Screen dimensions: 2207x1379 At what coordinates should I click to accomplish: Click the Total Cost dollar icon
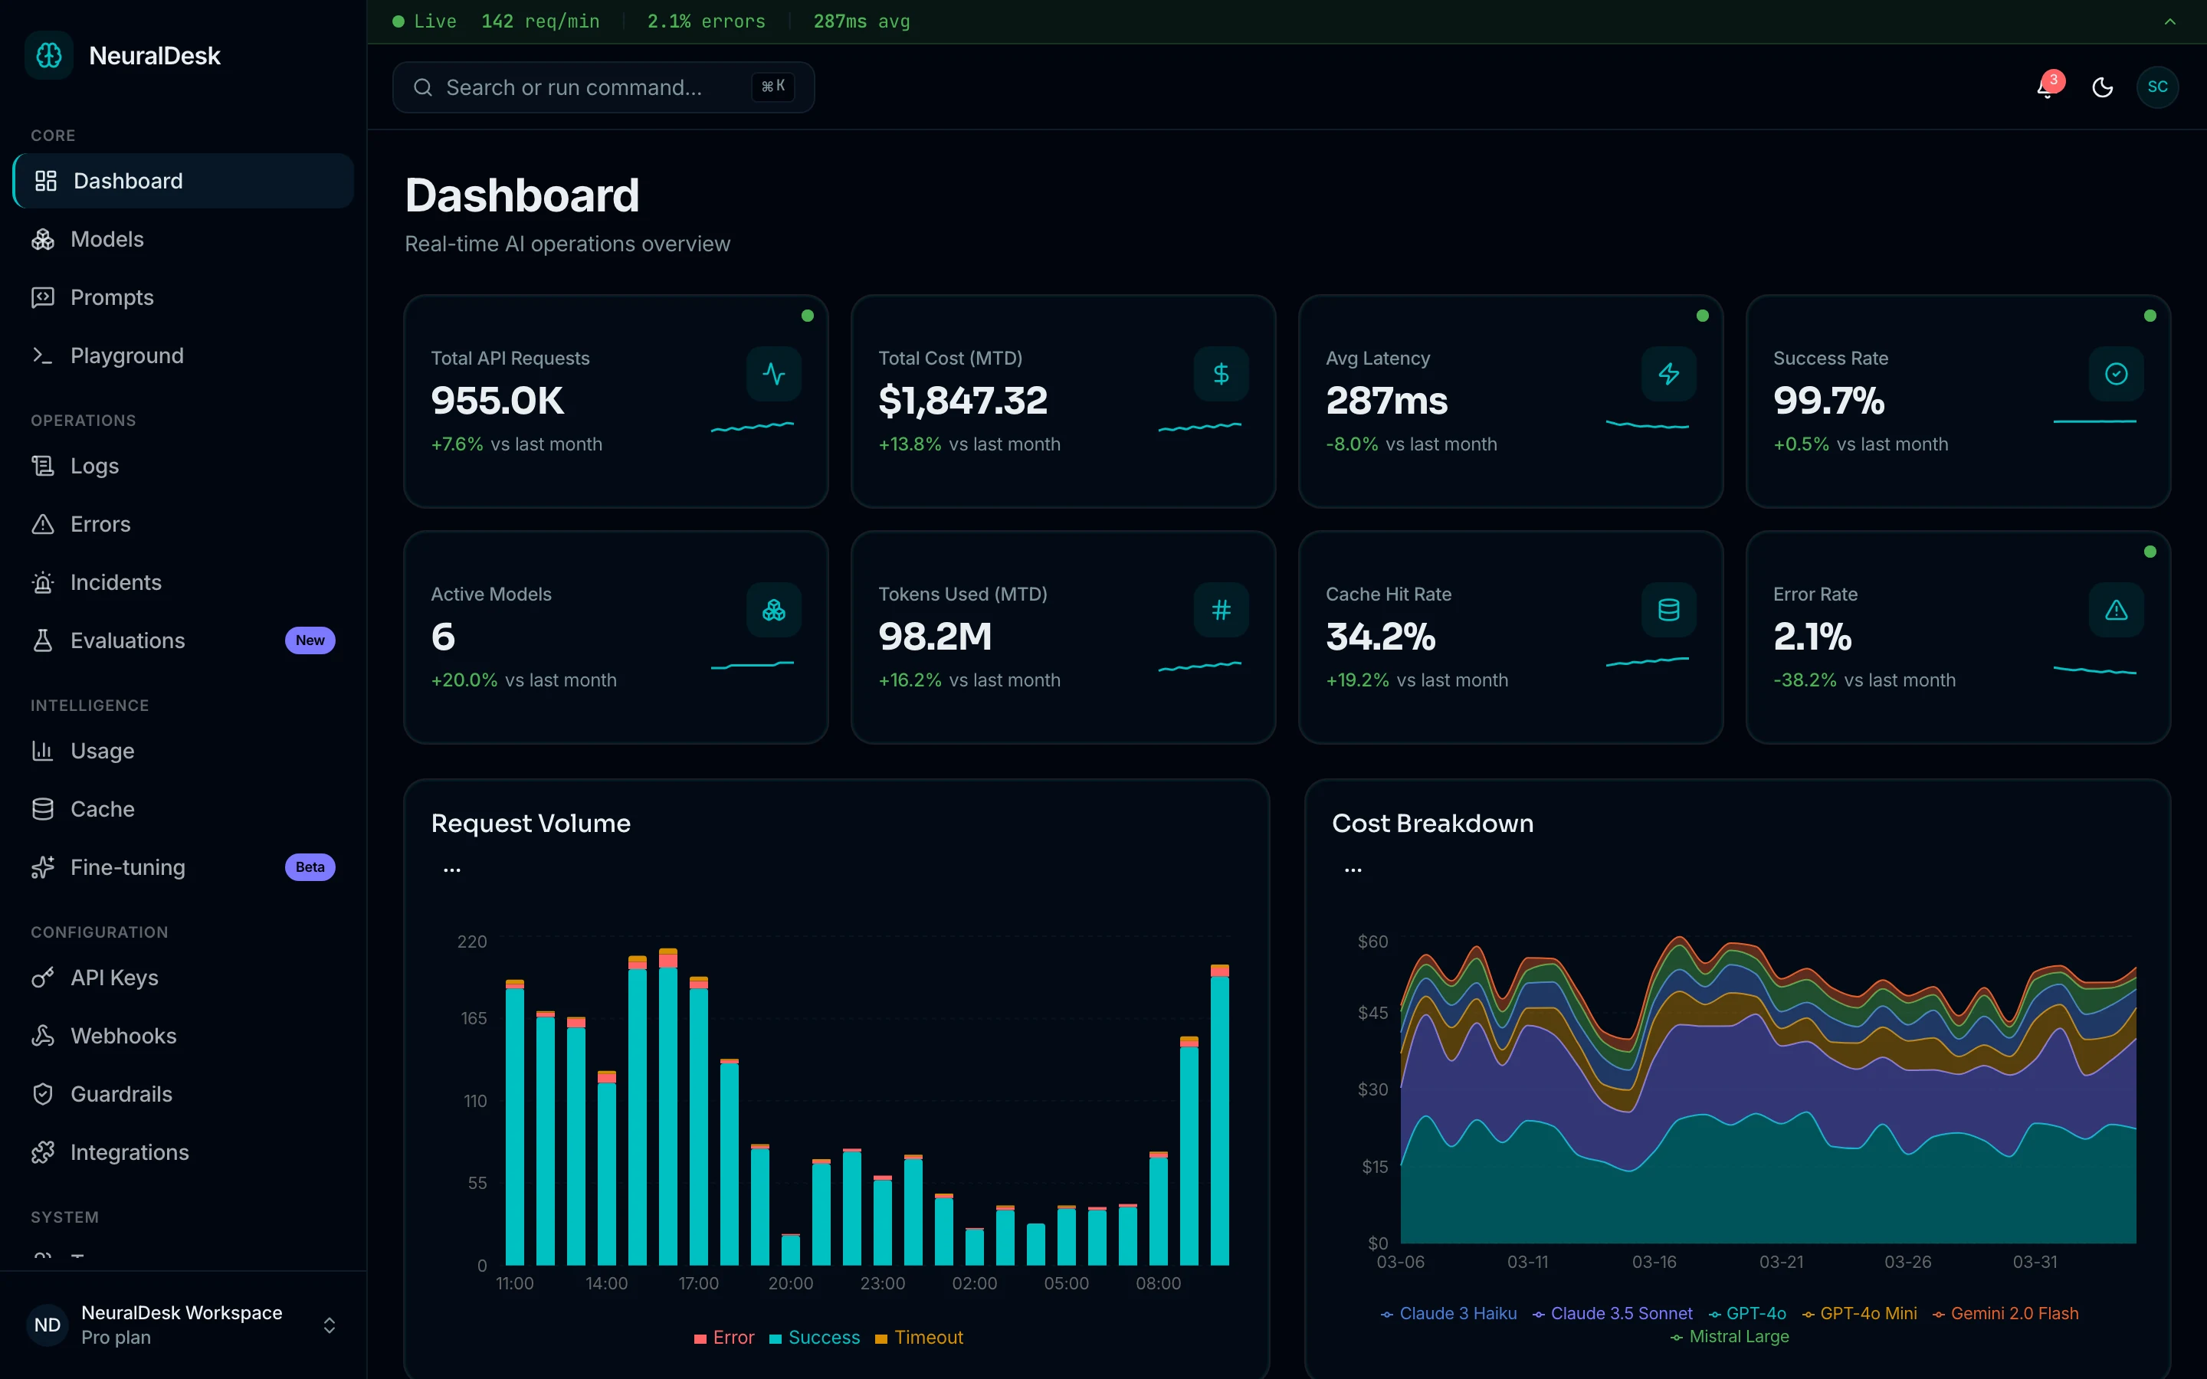point(1222,374)
